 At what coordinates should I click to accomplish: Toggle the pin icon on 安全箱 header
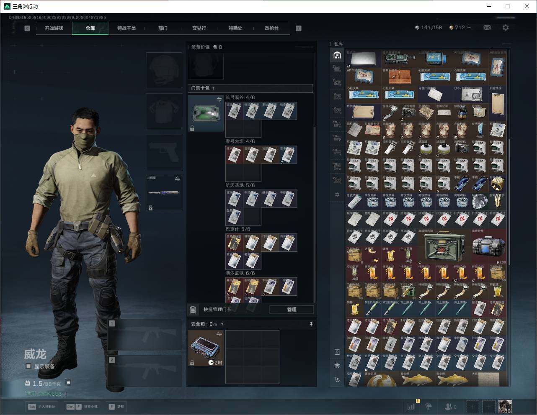coord(311,324)
